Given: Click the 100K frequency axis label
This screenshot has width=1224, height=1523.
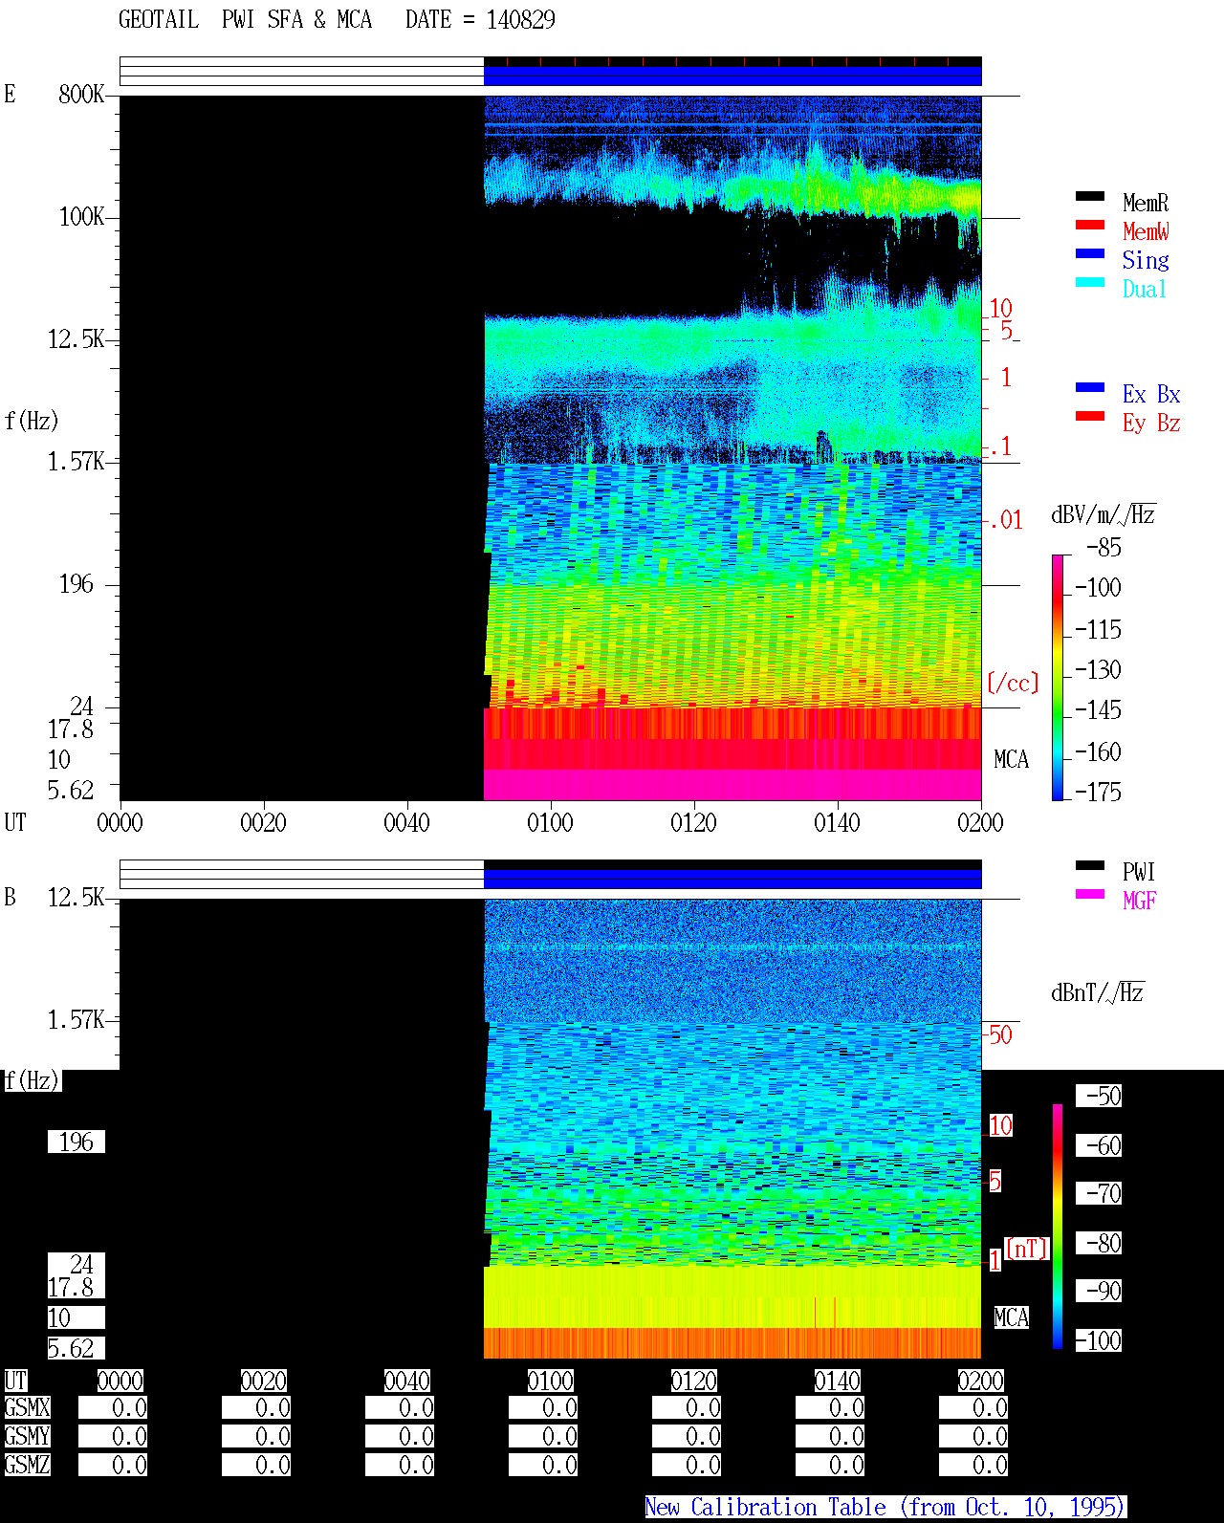Looking at the screenshot, I should (81, 217).
